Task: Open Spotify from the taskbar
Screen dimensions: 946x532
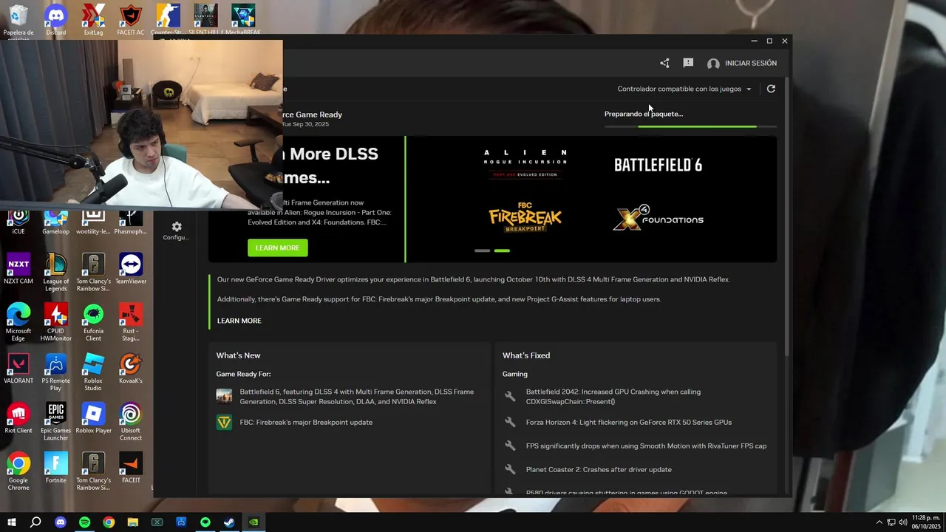Action: coord(84,522)
